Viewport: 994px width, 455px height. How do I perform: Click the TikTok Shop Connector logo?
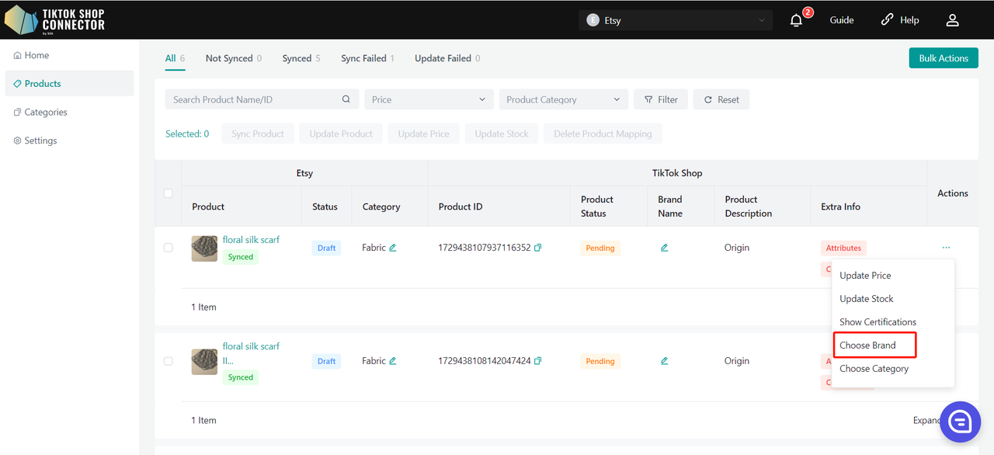click(54, 20)
